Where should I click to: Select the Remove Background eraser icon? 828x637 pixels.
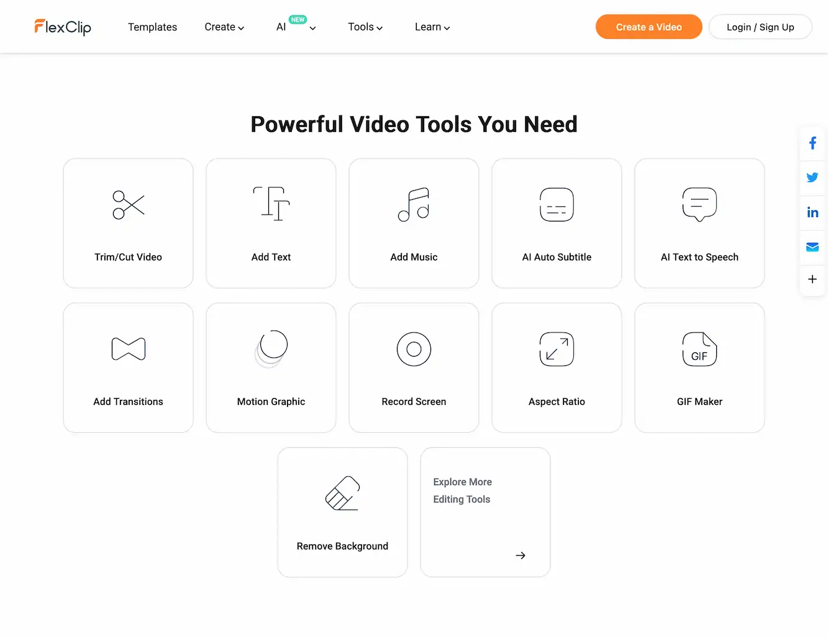pos(342,493)
